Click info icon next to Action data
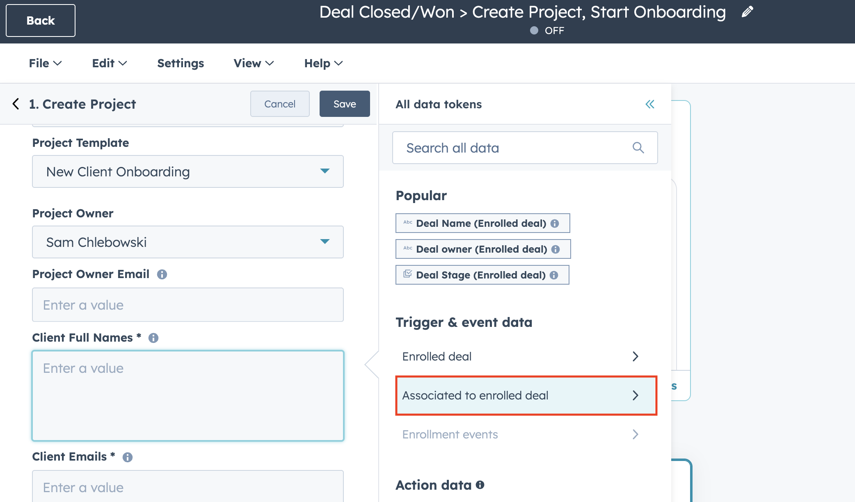 coord(480,485)
